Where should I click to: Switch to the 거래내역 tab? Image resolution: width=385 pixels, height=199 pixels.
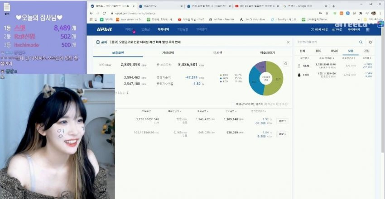[168, 53]
